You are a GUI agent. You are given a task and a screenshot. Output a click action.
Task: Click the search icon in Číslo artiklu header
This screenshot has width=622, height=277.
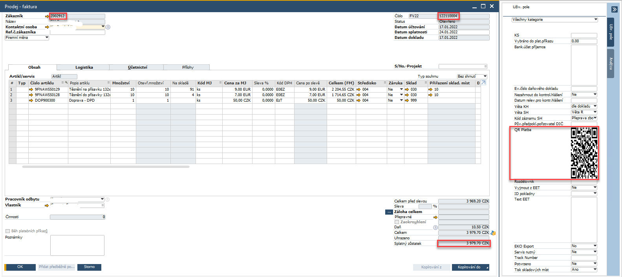66,83
